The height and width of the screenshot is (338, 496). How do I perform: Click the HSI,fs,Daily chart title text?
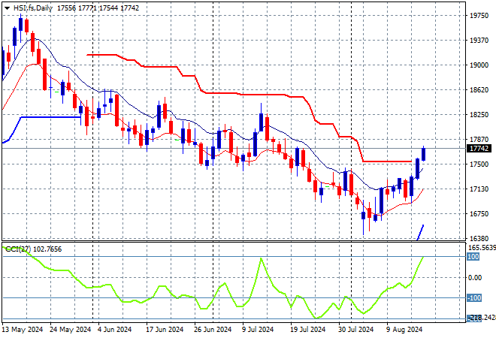click(x=32, y=8)
